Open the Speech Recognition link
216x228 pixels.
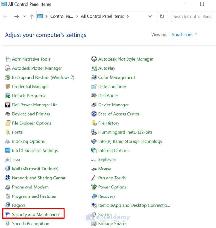31,223
